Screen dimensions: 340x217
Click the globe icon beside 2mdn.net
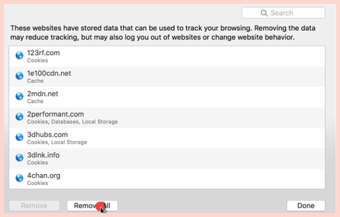tap(19, 96)
